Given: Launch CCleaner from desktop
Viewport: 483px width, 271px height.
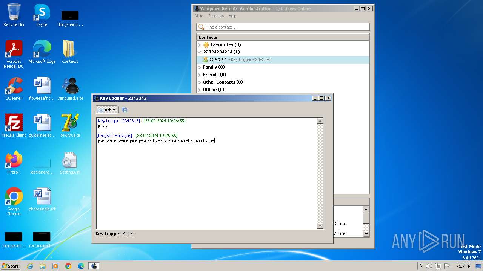Looking at the screenshot, I should pos(14,89).
